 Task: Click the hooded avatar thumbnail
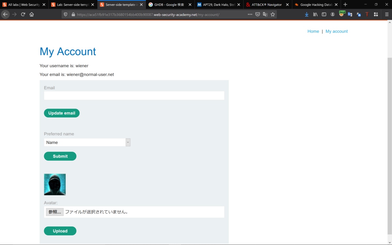click(x=55, y=185)
